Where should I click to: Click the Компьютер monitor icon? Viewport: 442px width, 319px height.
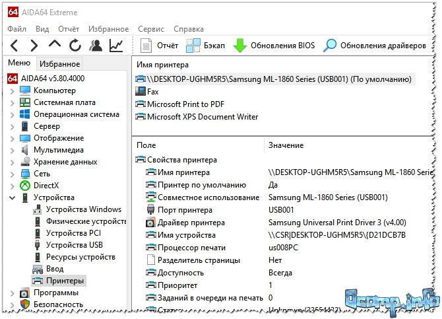(x=25, y=90)
